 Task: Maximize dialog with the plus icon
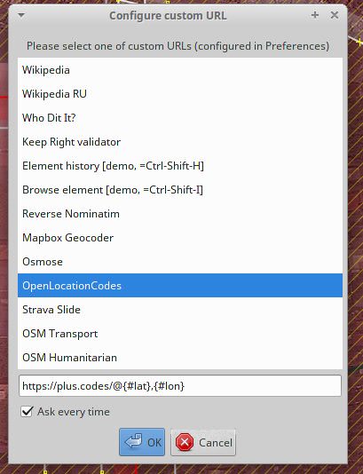point(315,15)
